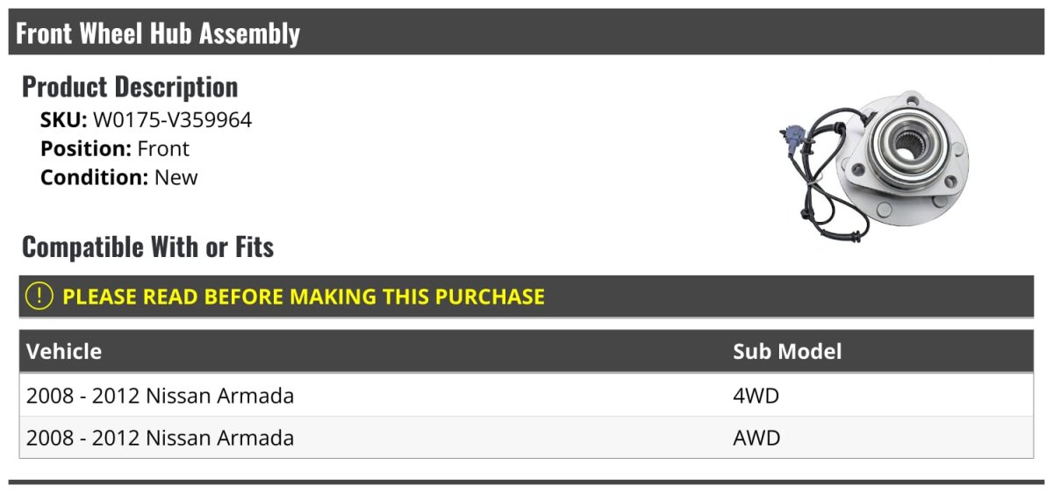Select the Nissan Armada vehicle in the 4WD row
Image resolution: width=1053 pixels, height=493 pixels.
pos(160,396)
